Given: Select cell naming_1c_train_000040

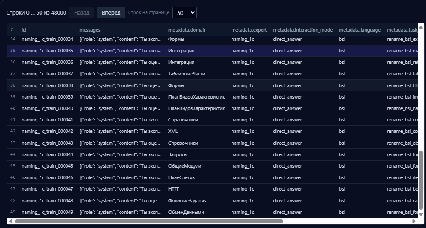Looking at the screenshot, I should 47,108.
